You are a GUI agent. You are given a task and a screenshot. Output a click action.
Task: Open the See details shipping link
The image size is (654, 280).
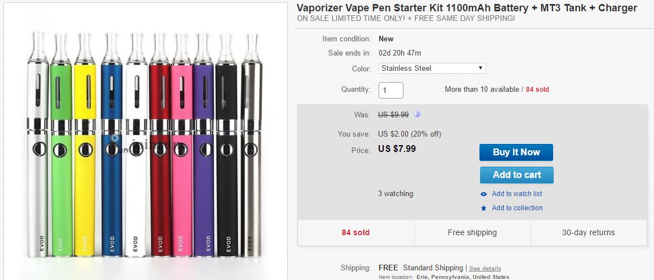tap(485, 268)
